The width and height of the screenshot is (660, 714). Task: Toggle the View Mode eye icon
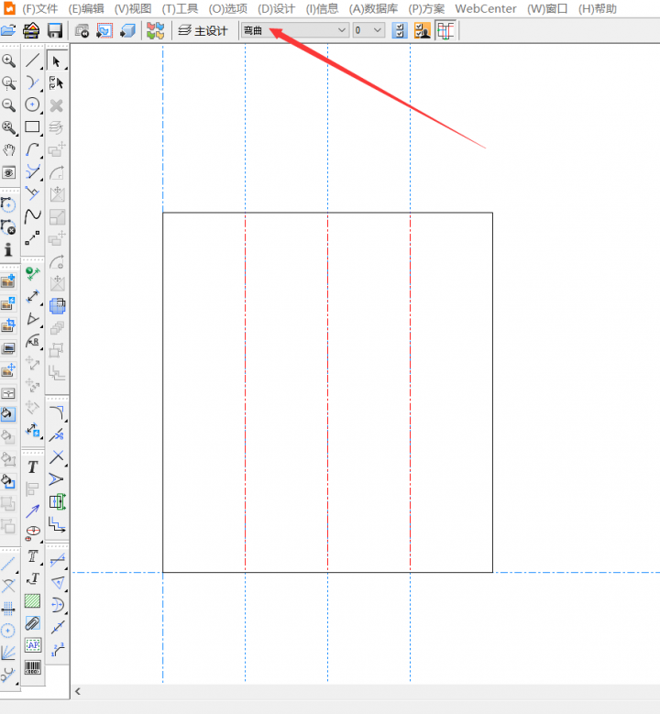[9, 172]
